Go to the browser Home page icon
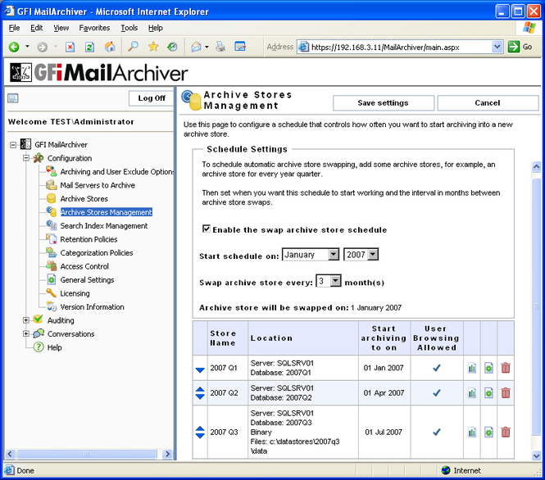Viewport: 545px width, 480px height. click(x=110, y=47)
